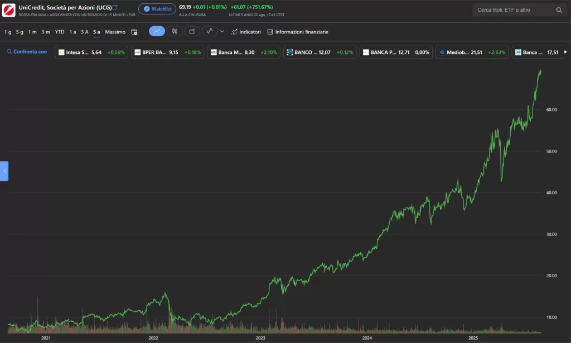Image resolution: width=571 pixels, height=343 pixels.
Task: Select the area chart type icon
Action: click(192, 32)
